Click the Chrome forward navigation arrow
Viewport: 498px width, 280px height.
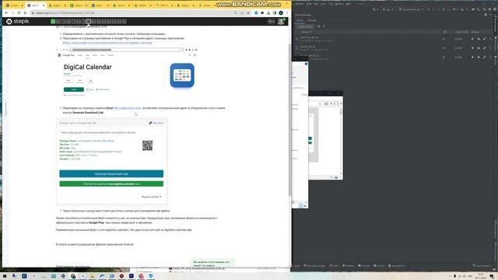pyautogui.click(x=12, y=13)
